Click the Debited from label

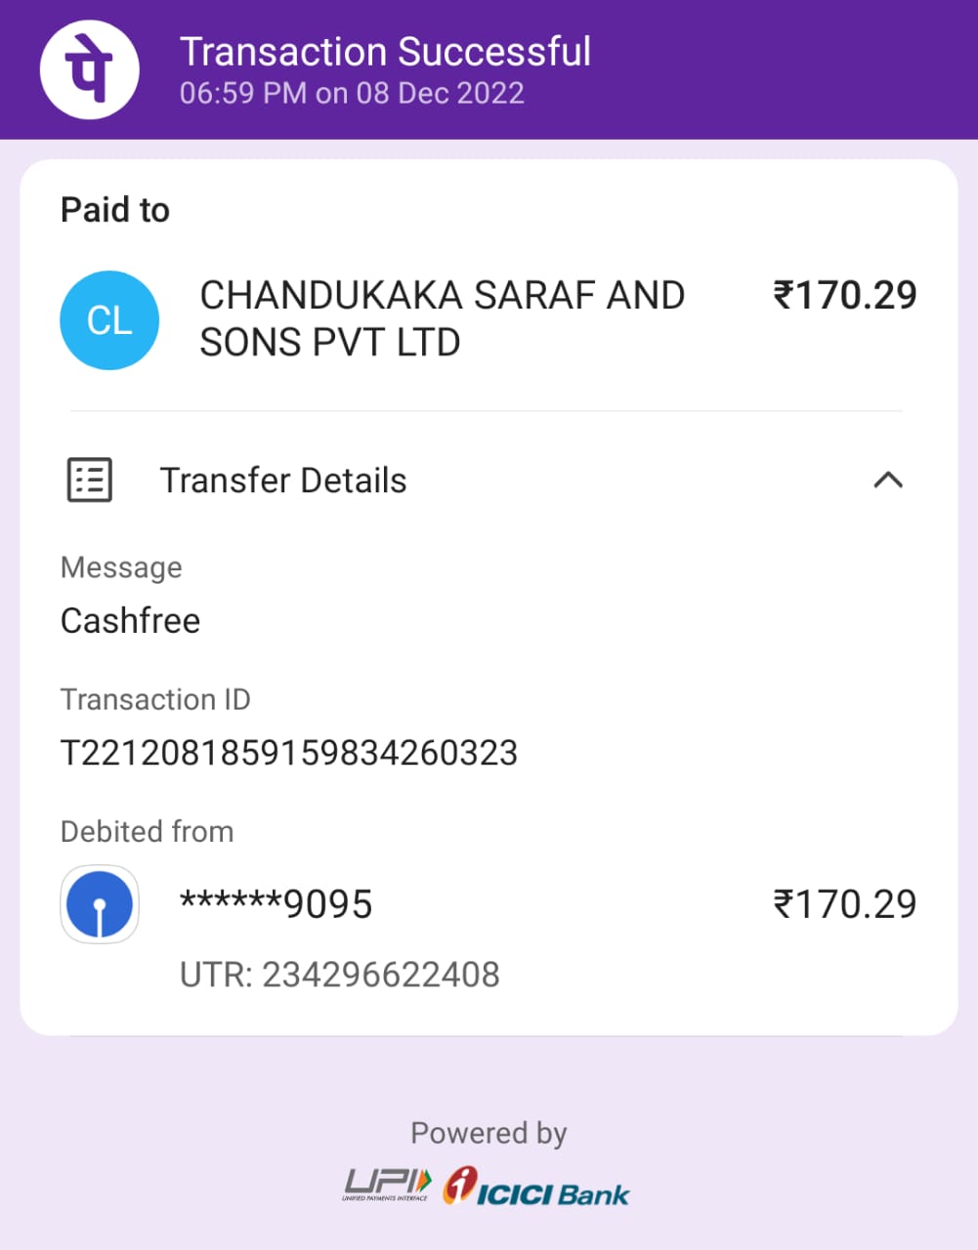click(x=148, y=832)
